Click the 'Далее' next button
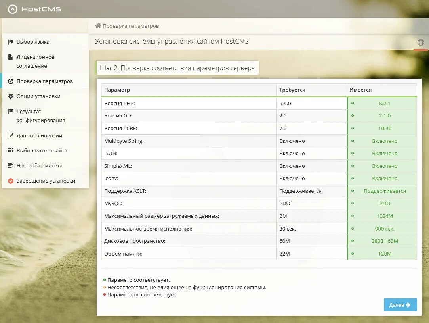This screenshot has width=429, height=323. coord(400,305)
